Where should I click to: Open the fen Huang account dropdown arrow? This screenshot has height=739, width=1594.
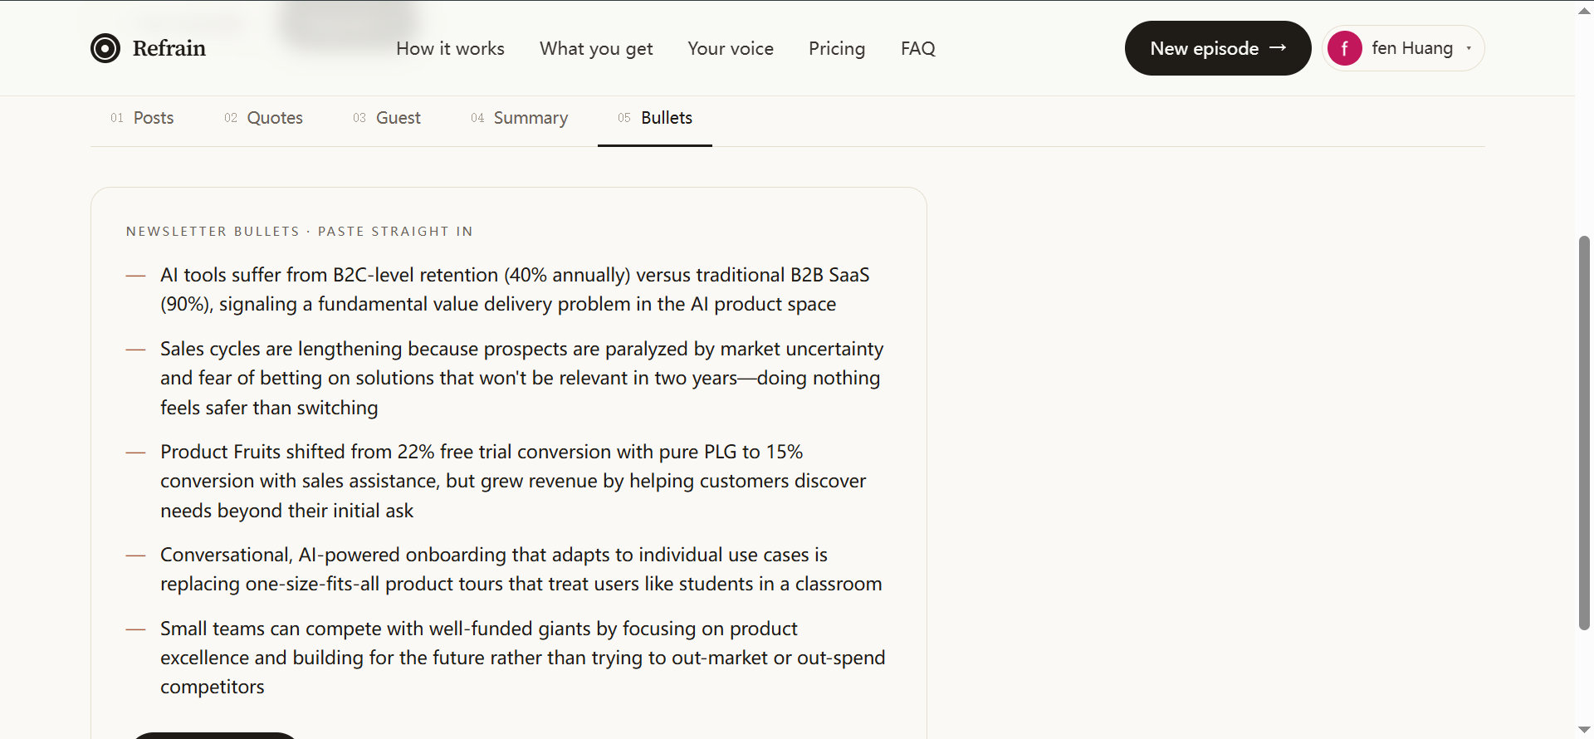point(1469,48)
